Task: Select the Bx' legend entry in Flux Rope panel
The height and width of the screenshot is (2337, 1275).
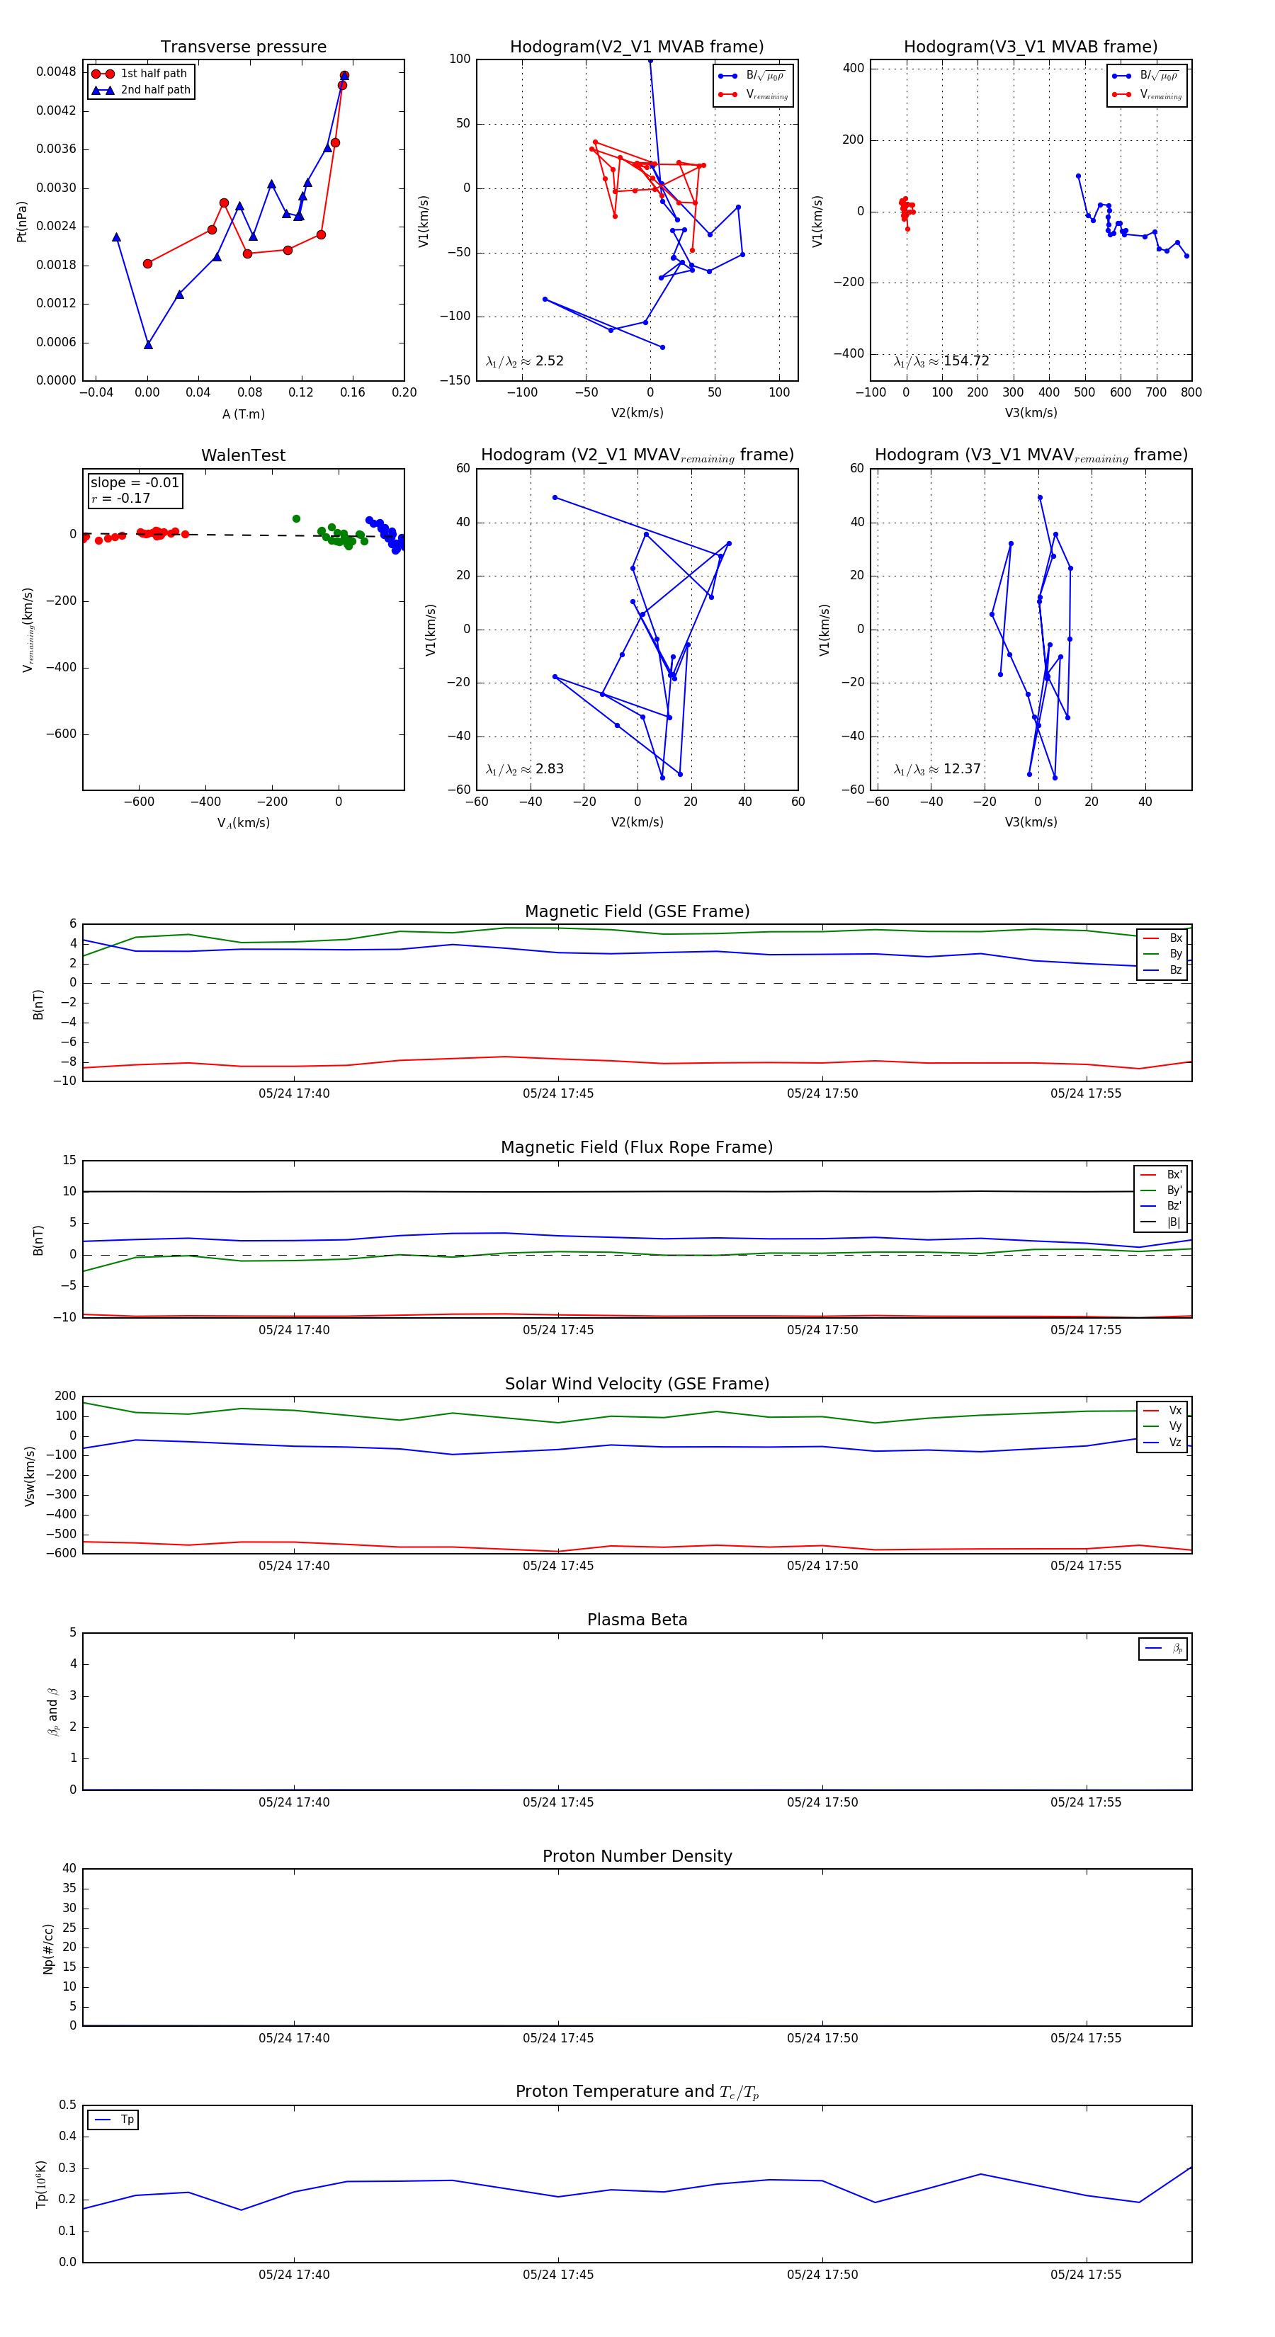Action: click(x=1162, y=1174)
